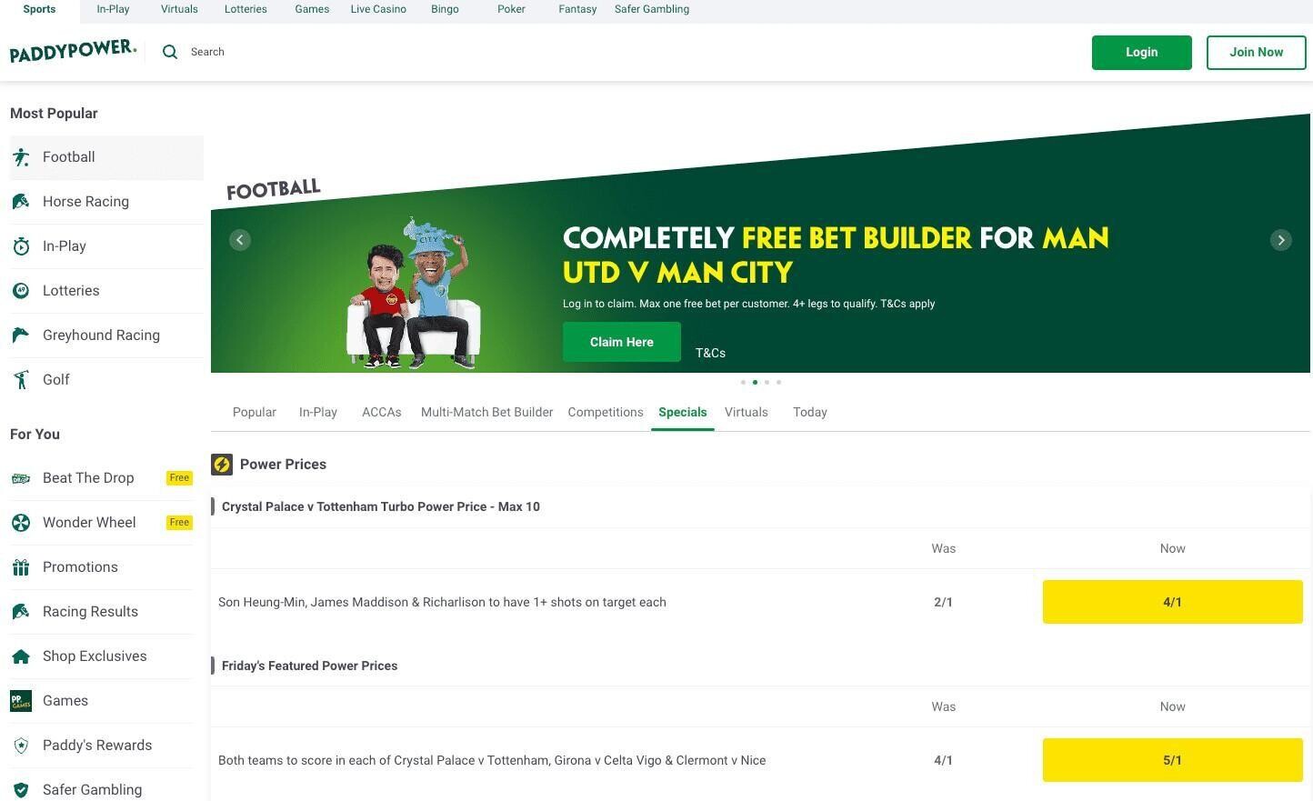This screenshot has height=801, width=1313.
Task: Select the fourth carousel dot
Action: click(x=778, y=383)
